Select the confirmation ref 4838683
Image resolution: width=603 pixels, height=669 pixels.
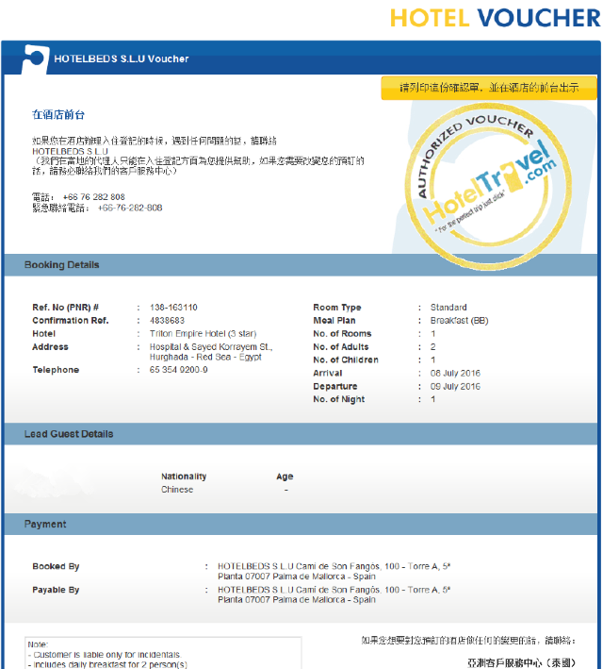[167, 321]
